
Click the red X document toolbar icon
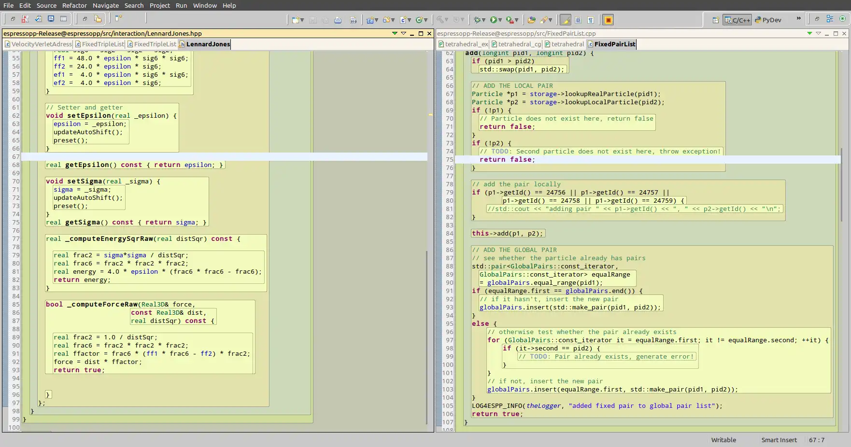click(x=25, y=19)
